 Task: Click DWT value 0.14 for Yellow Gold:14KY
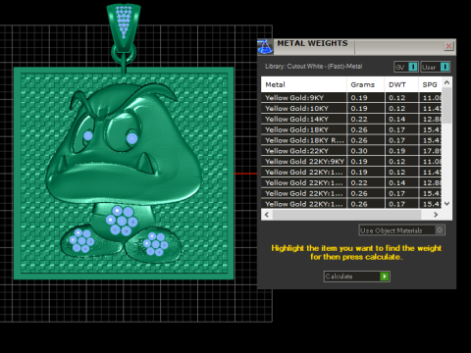pyautogui.click(x=397, y=119)
